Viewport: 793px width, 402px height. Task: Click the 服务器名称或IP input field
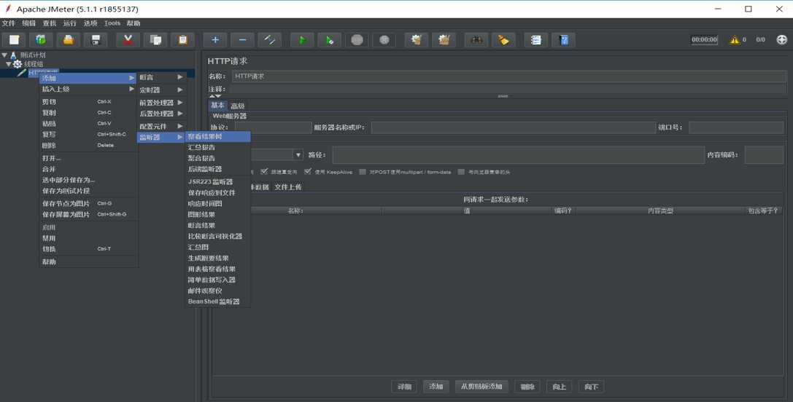click(x=514, y=127)
